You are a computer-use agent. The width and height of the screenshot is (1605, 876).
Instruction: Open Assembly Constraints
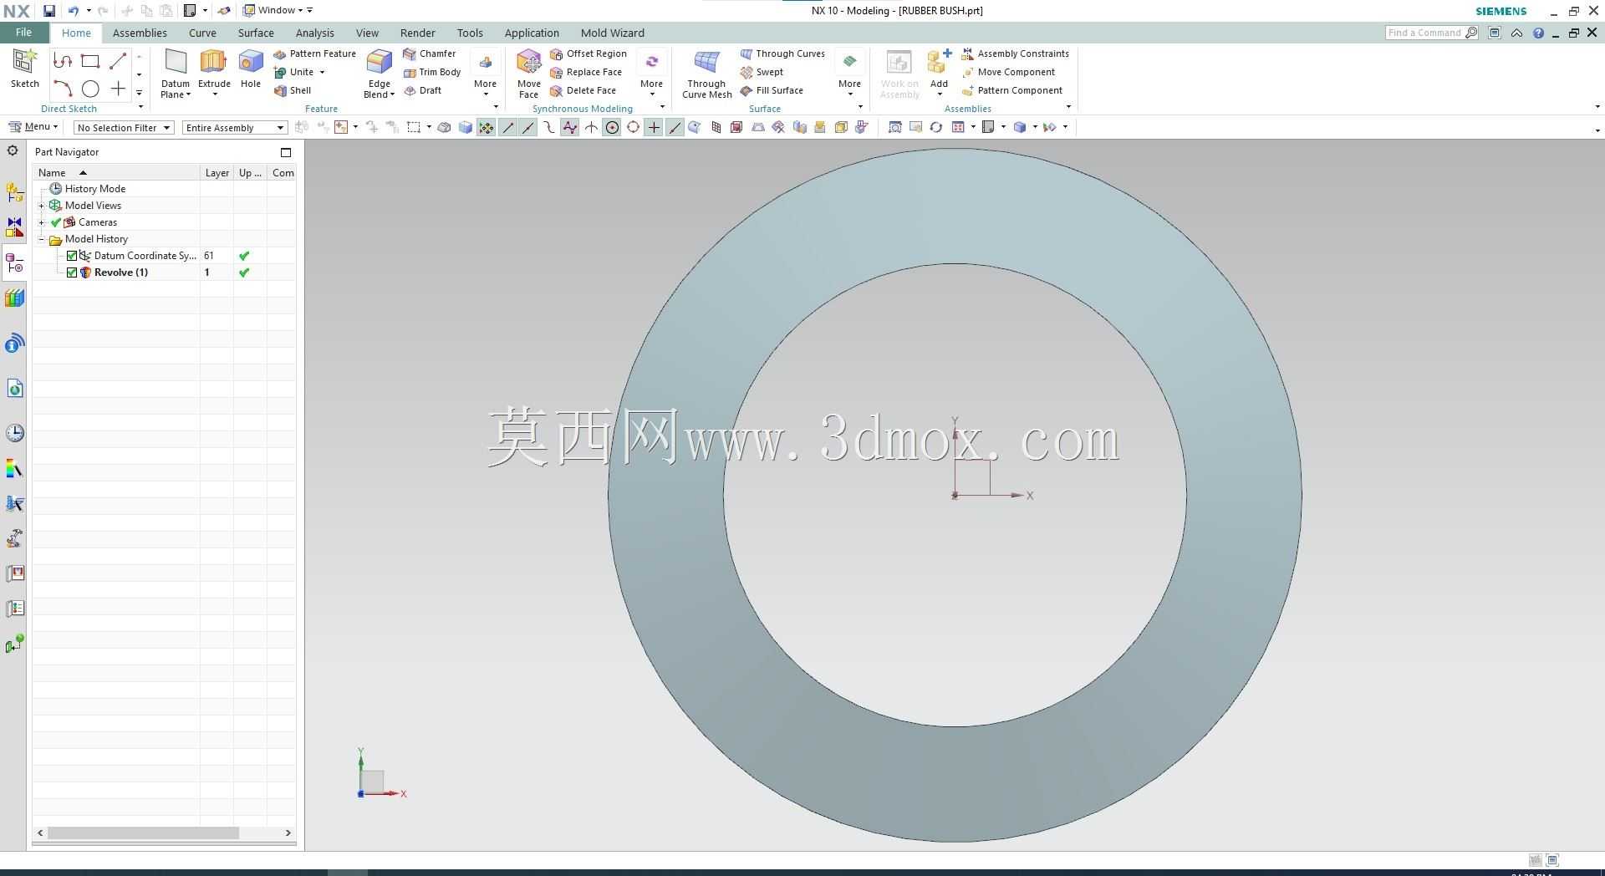point(1016,53)
